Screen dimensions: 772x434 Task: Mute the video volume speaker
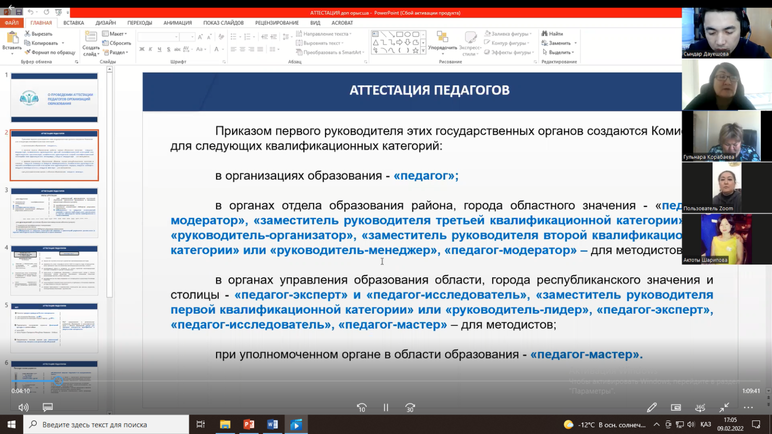[23, 407]
